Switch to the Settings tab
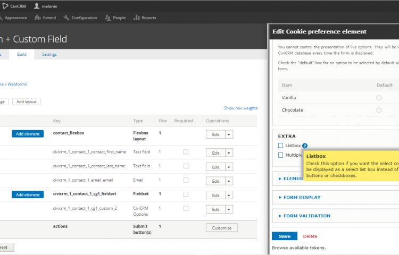Image resolution: width=399 pixels, height=255 pixels. point(49,54)
